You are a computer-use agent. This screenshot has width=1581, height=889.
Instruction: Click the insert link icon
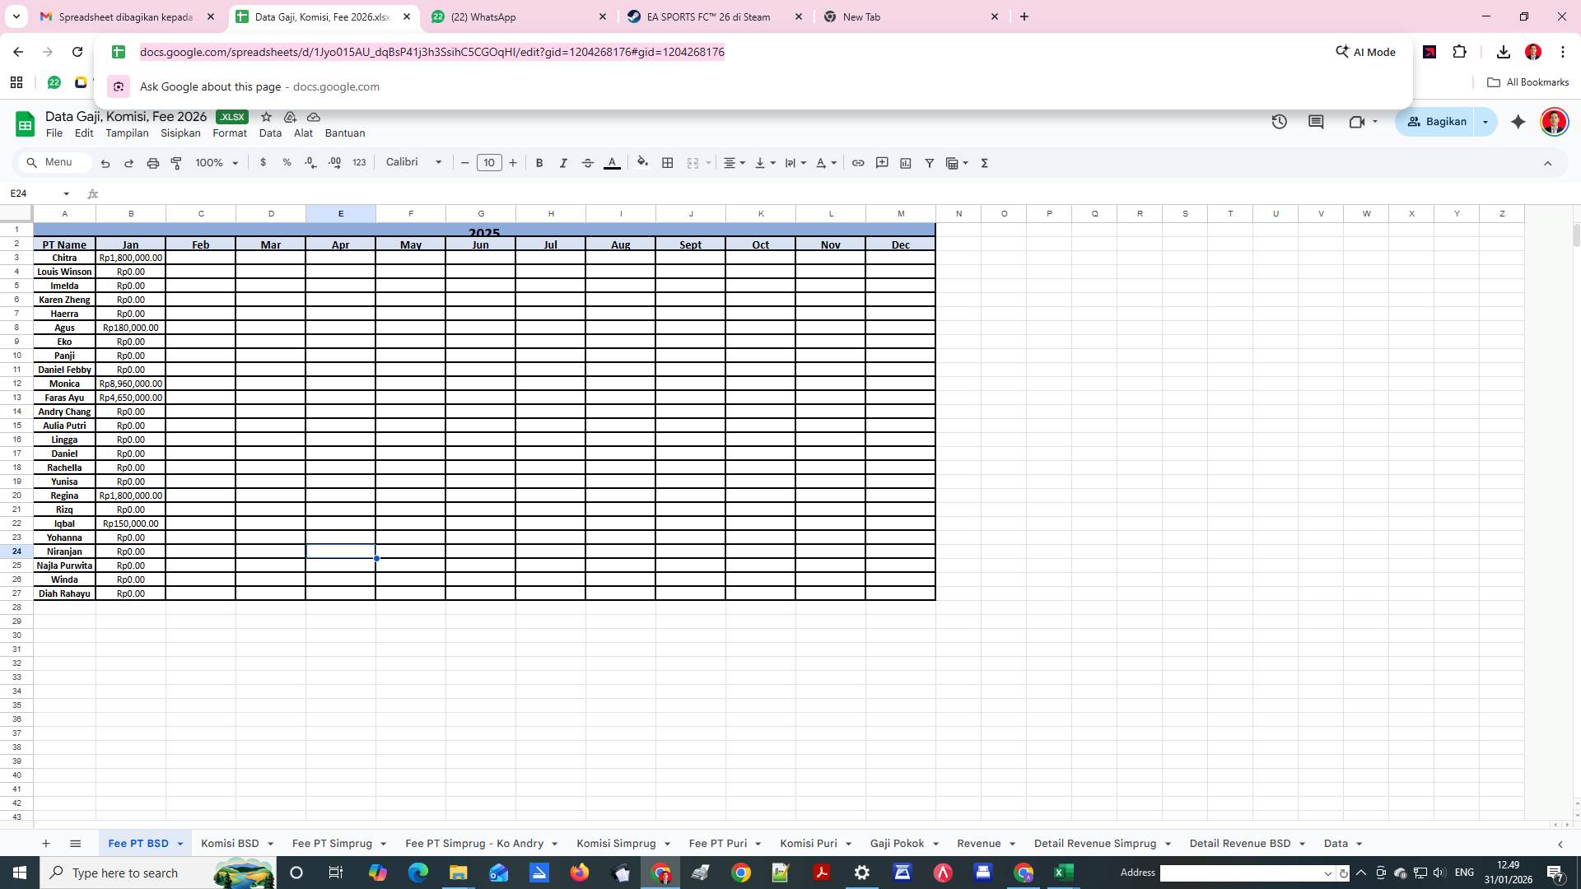(858, 163)
